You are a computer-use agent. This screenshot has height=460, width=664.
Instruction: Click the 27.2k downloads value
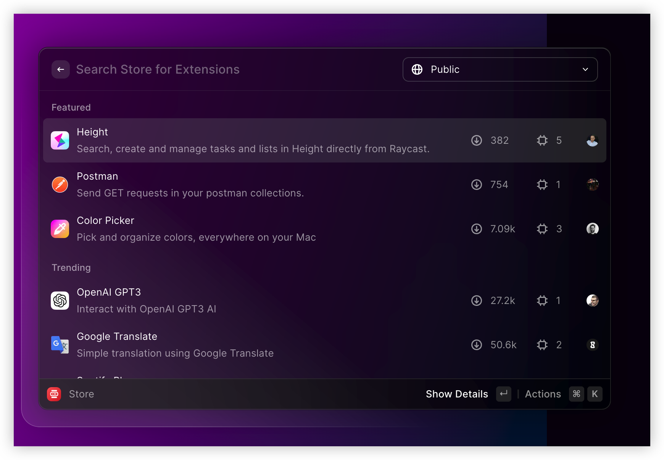[x=503, y=301]
